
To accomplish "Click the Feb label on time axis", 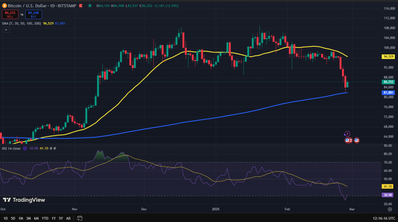I will click(x=287, y=209).
